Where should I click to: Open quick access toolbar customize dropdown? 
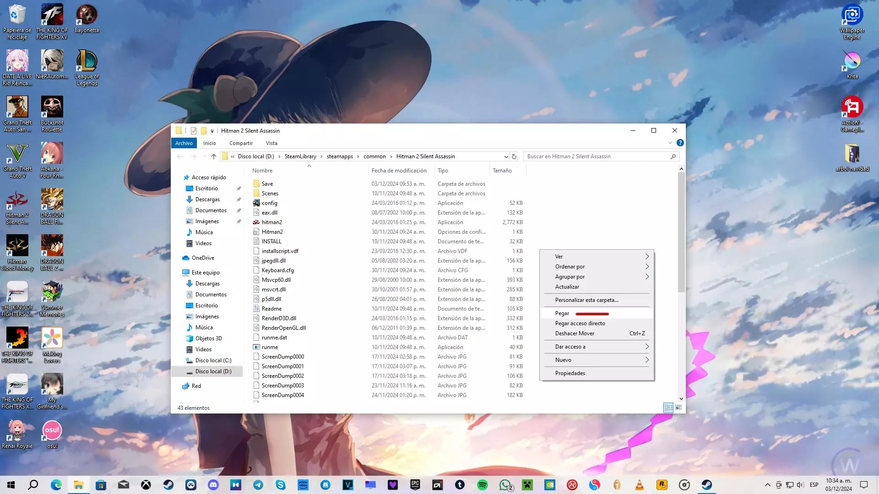pos(212,131)
